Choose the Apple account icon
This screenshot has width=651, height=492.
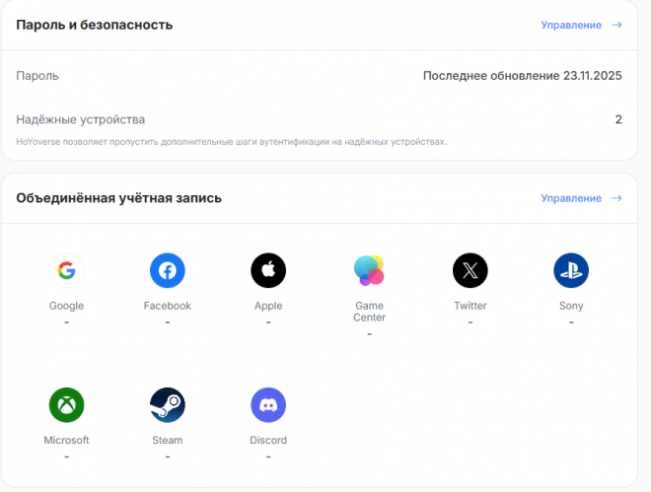pos(268,270)
